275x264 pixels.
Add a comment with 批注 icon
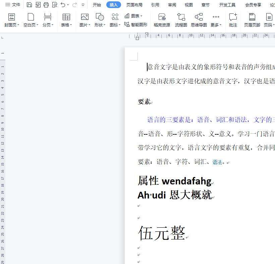click(233, 20)
